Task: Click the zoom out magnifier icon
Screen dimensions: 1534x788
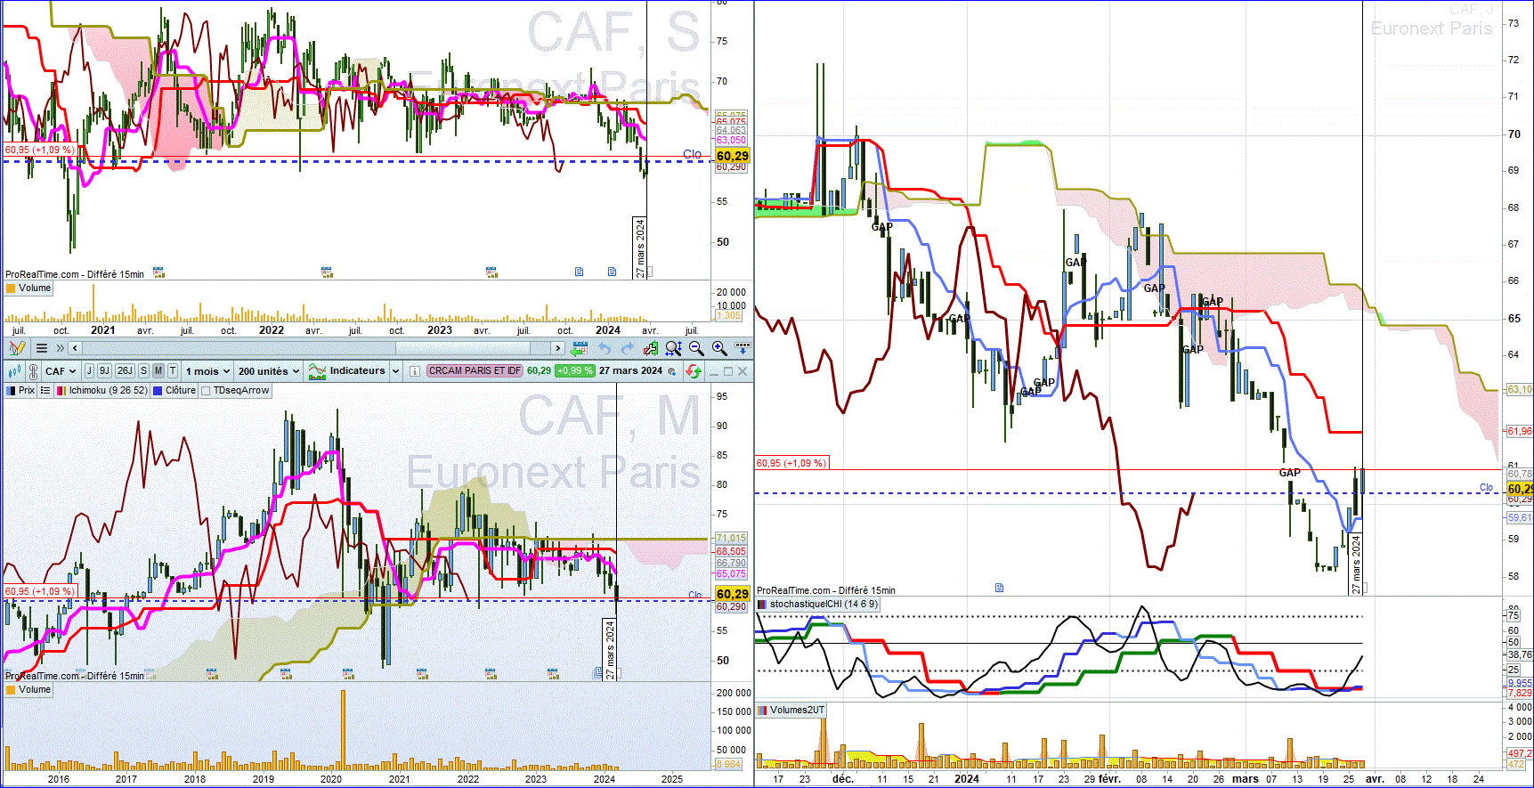Action: pos(696,348)
